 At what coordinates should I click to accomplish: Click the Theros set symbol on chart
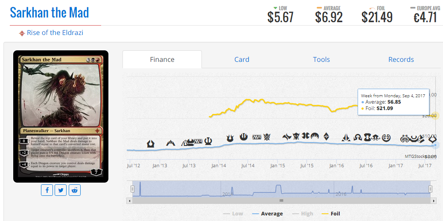click(x=209, y=141)
